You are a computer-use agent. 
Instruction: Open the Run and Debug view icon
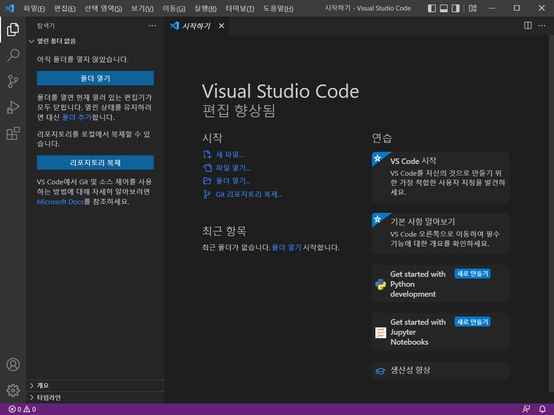13,107
